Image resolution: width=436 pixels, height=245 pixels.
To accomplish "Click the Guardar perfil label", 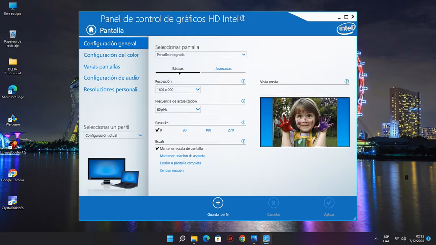I will click(x=218, y=214).
